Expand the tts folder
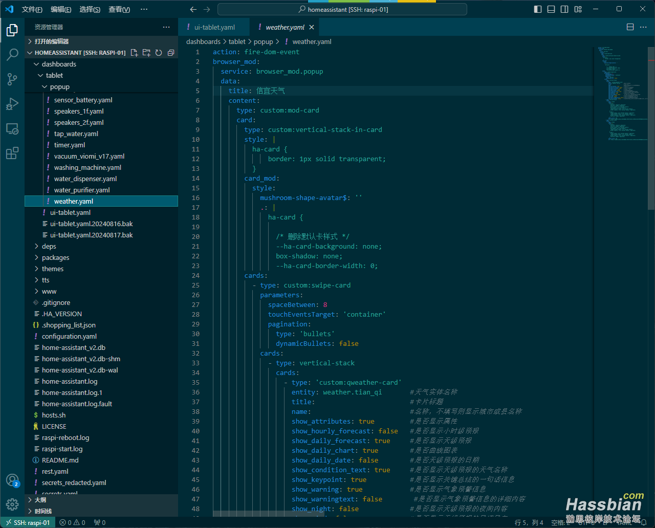Viewport: 655px width, 528px height. pyautogui.click(x=101, y=280)
